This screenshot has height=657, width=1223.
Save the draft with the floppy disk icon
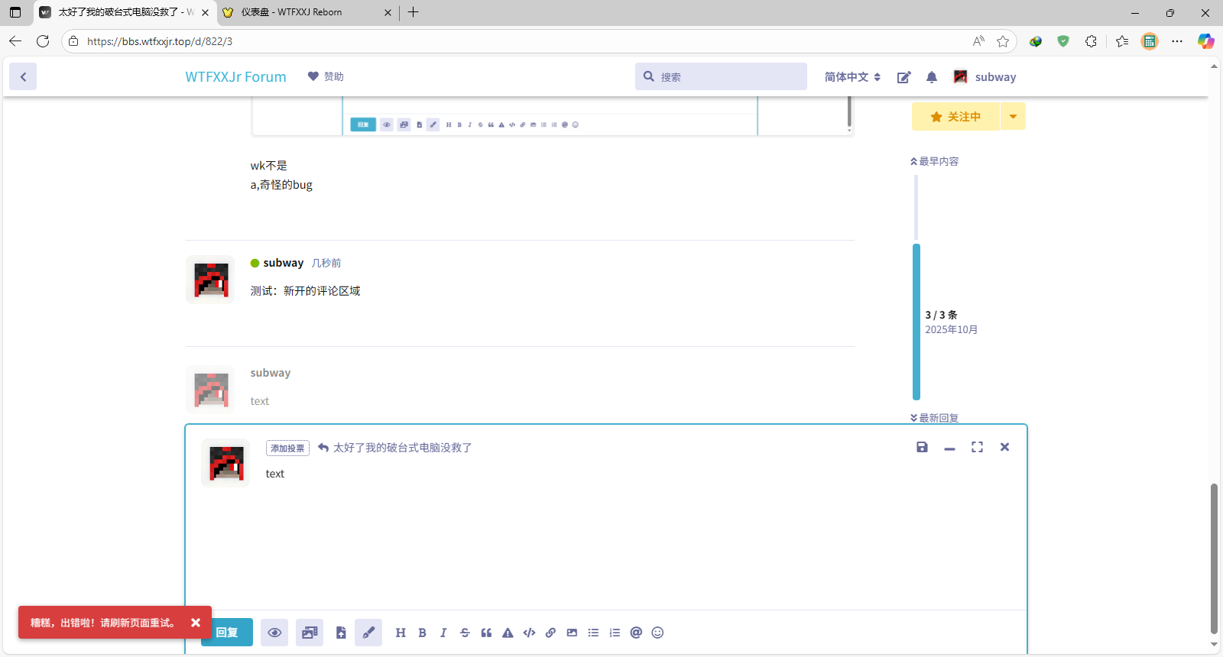click(x=922, y=447)
